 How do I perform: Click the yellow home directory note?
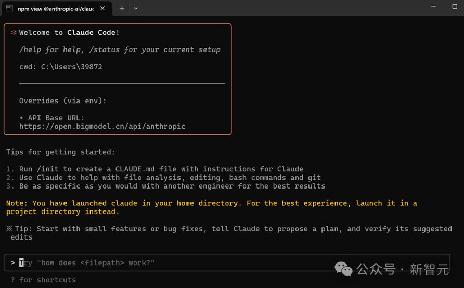pos(212,207)
